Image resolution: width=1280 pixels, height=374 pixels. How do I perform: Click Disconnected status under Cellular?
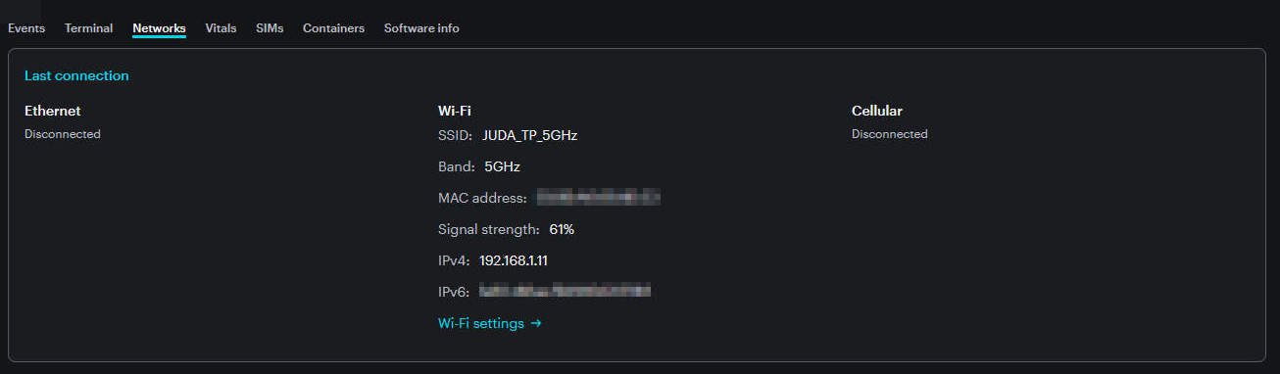coord(889,134)
